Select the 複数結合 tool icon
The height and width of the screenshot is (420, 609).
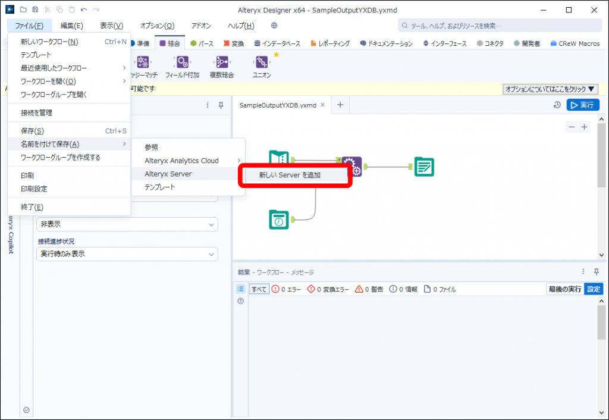point(222,62)
